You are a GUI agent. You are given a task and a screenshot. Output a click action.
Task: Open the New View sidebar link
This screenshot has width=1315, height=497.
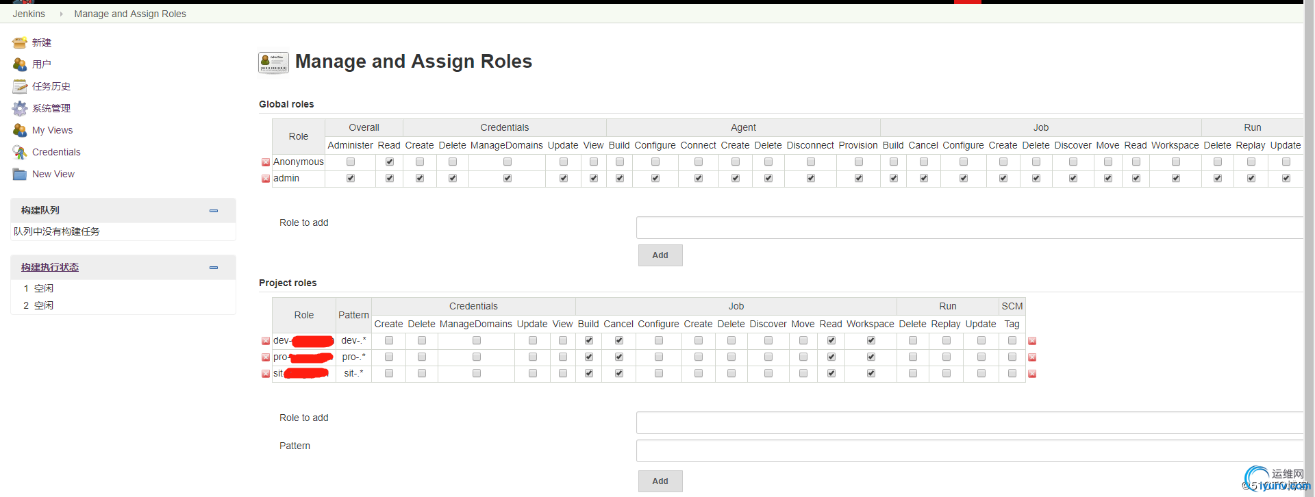tap(53, 174)
